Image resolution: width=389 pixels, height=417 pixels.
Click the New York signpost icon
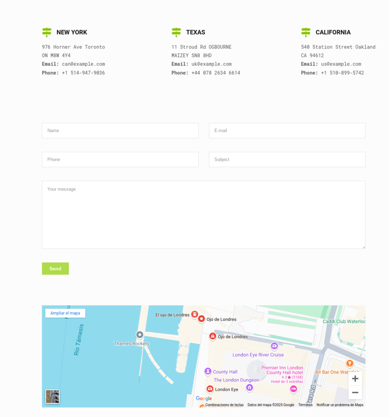point(46,33)
